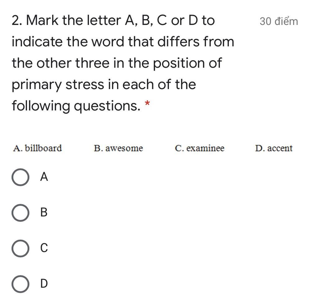Click the word option 'D. accent'
The image size is (318, 304).
click(274, 148)
